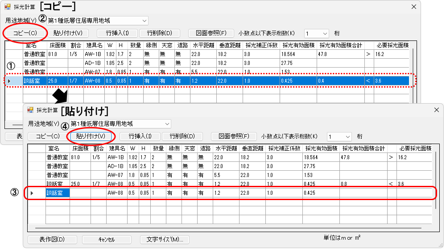446x249 pixels.
Task: Open the 小数点以下表示桁数 dropdown in the upper window
Action: coord(324,33)
